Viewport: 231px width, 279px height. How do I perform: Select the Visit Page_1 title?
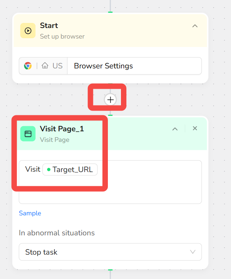point(62,129)
